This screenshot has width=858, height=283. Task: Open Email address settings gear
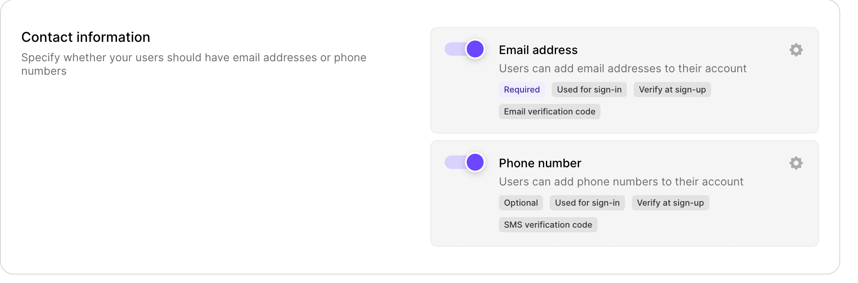point(796,50)
